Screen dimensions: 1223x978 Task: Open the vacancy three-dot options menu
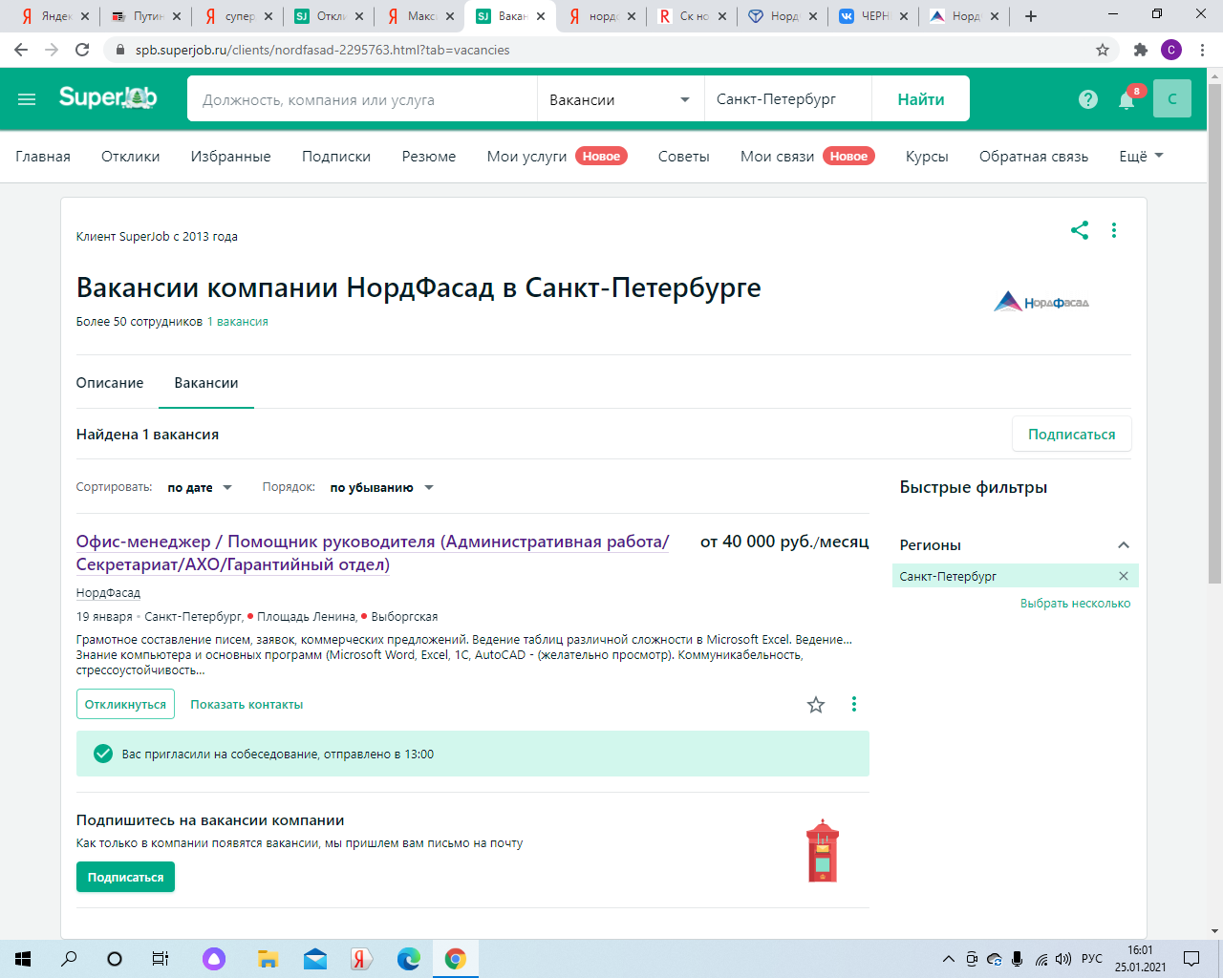(x=854, y=705)
